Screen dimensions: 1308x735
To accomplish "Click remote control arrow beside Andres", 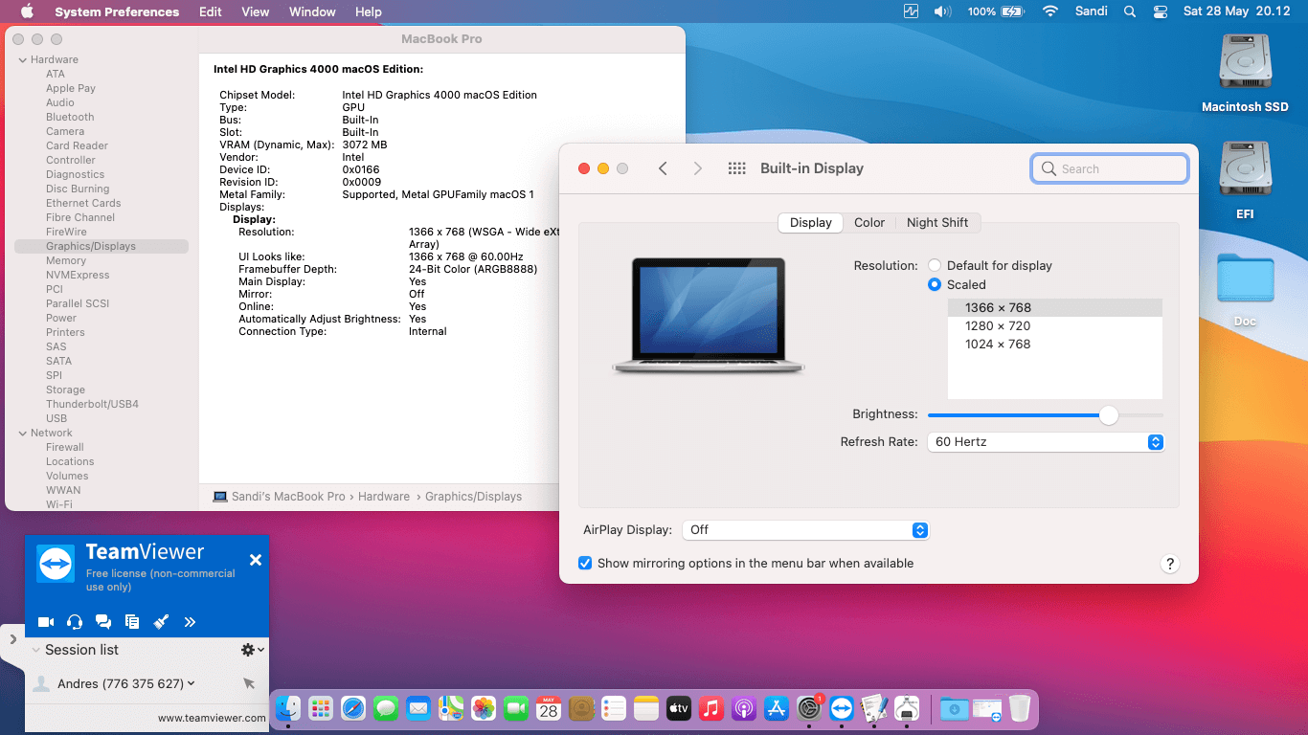I will point(249,683).
